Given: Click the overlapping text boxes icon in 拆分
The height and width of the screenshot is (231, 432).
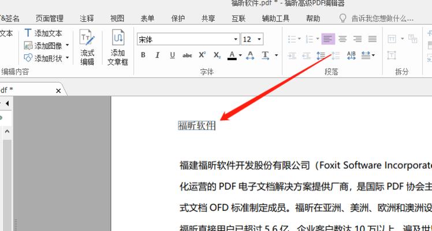Looking at the screenshot, I should (412, 39).
